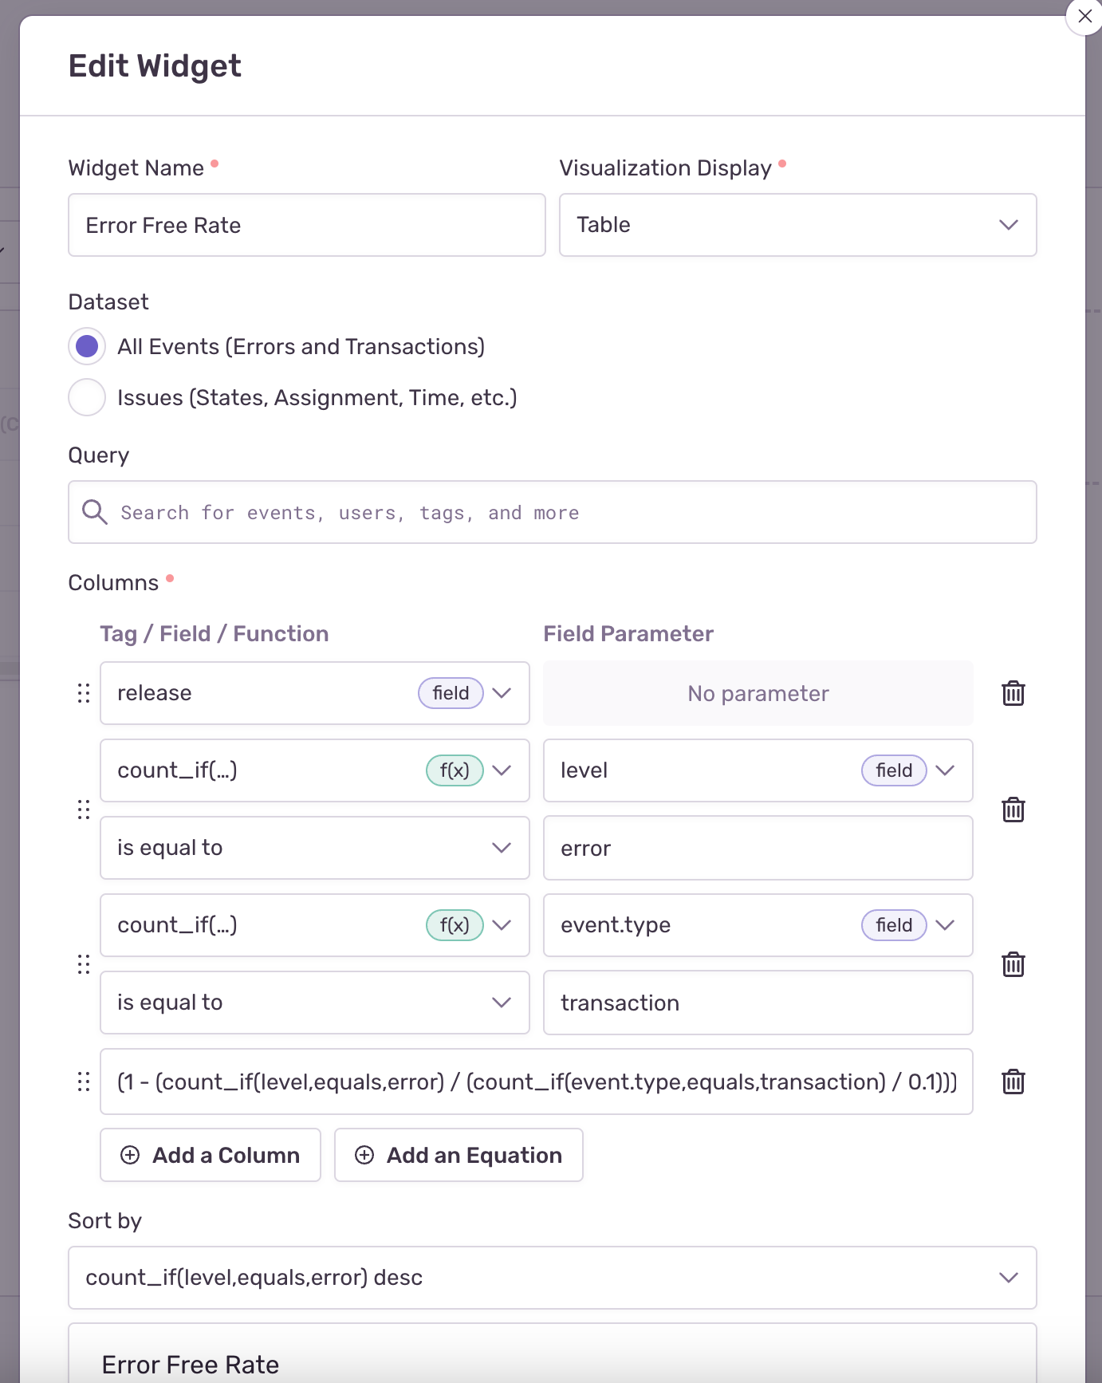Close the Edit Widget dialog
Screen dimensions: 1102x1383
1084,16
